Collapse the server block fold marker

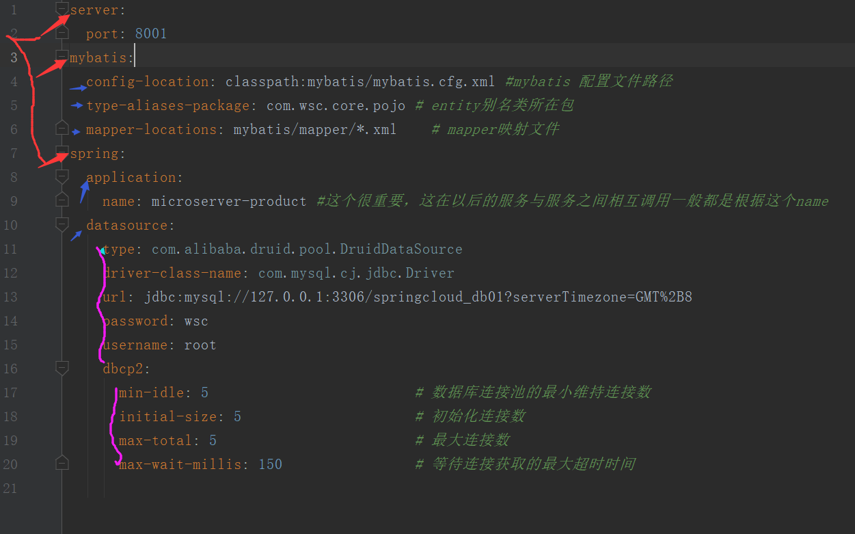[x=62, y=10]
